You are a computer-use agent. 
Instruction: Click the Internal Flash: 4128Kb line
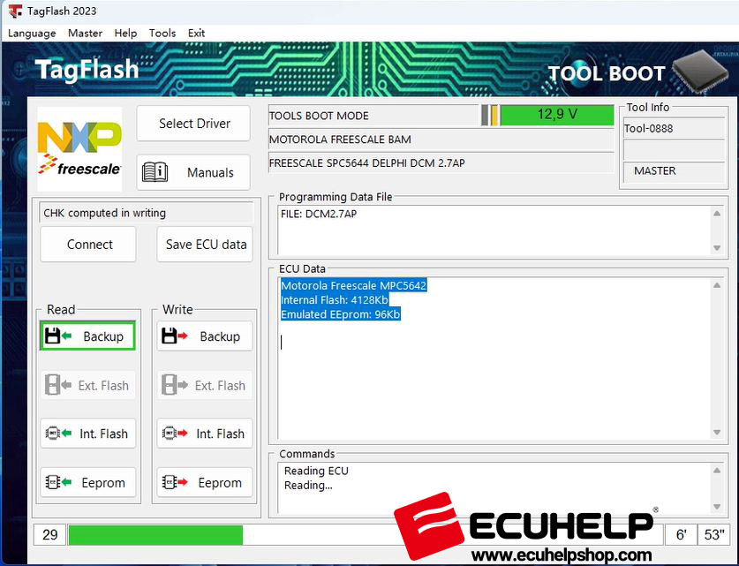[334, 299]
